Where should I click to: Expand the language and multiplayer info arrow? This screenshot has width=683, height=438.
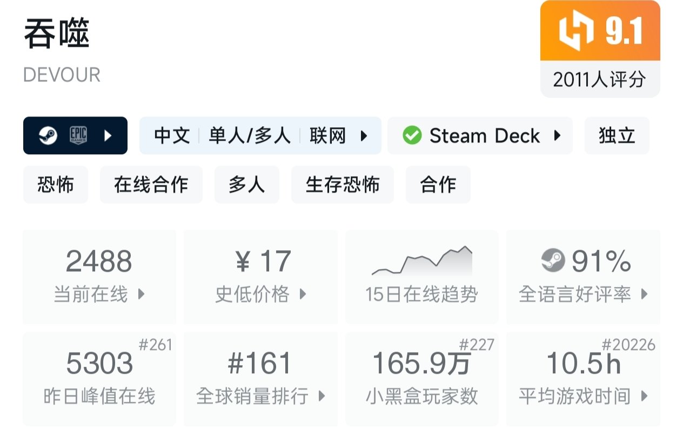[364, 135]
